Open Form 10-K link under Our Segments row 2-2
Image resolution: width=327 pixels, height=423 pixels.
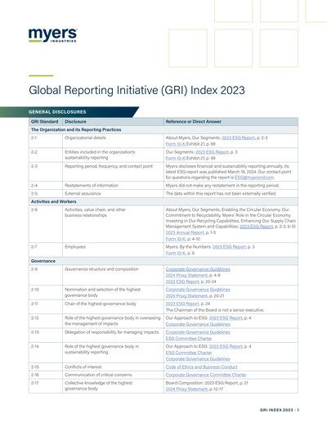coord(176,158)
